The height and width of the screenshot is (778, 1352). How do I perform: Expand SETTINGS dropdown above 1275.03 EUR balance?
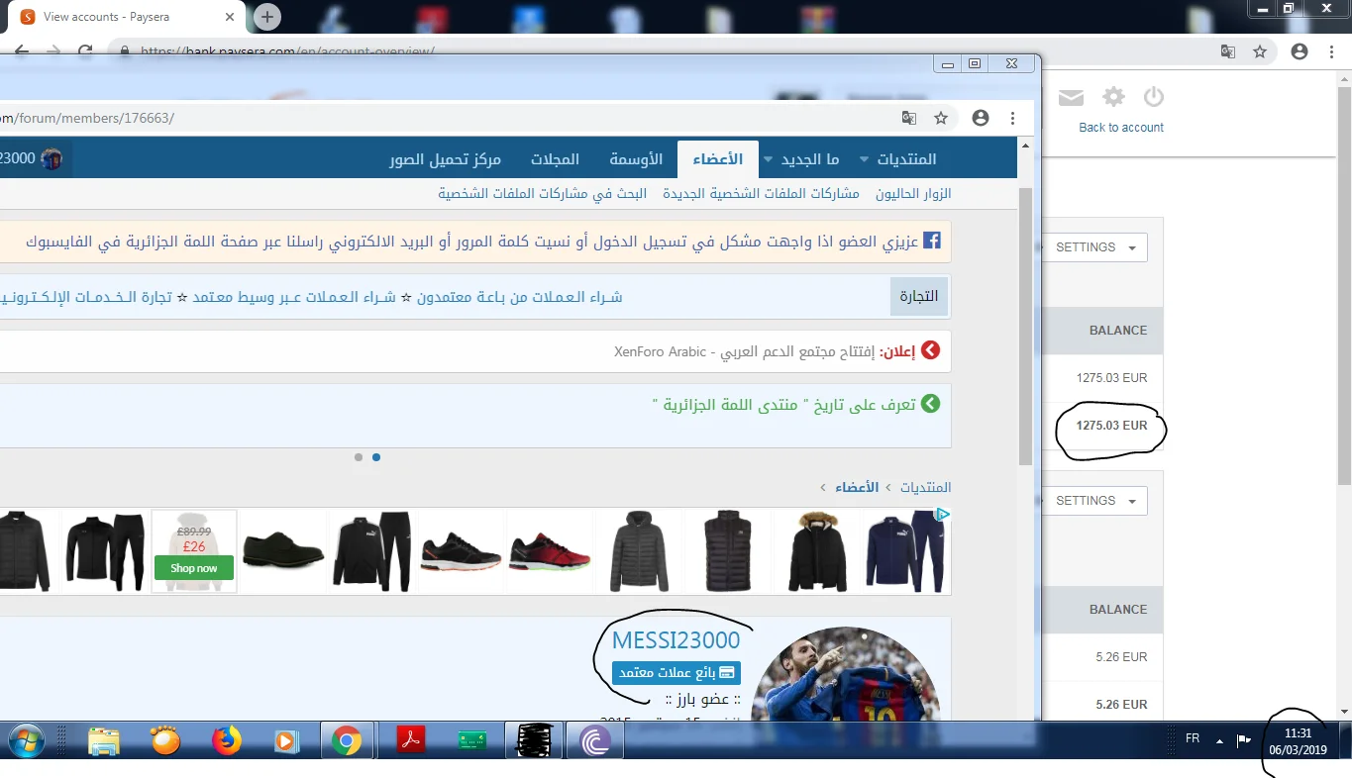click(1094, 247)
